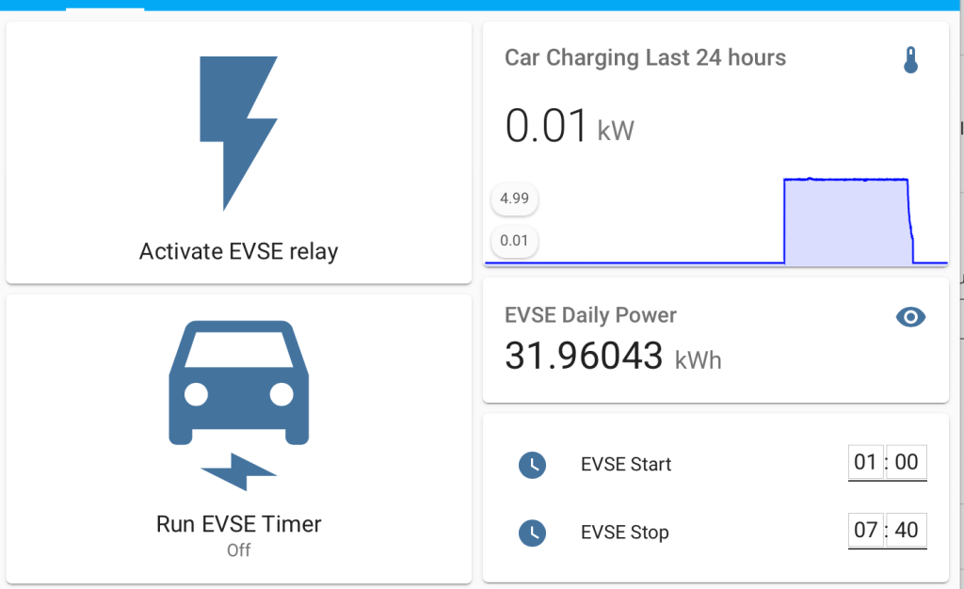Click the 4.99 max label on graph

[514, 199]
